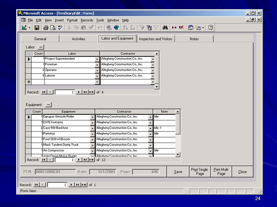
Task: Open the File menu
Action: click(30, 20)
